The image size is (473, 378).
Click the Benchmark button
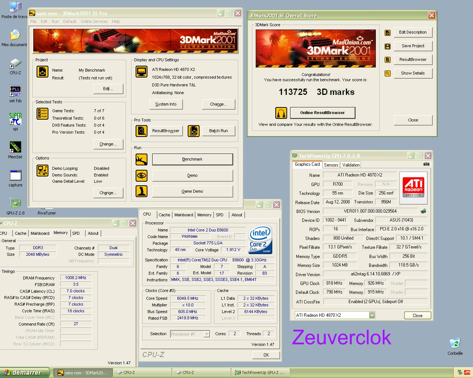point(193,159)
